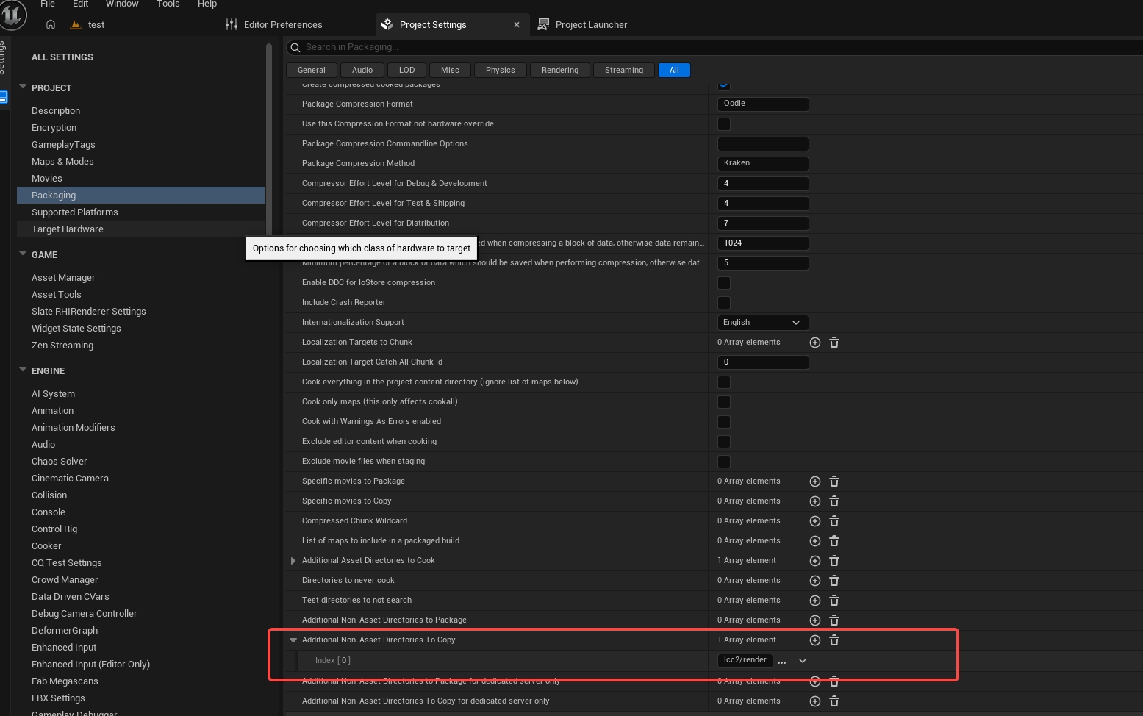Open the Tools menu
The width and height of the screenshot is (1143, 716).
coord(168,4)
